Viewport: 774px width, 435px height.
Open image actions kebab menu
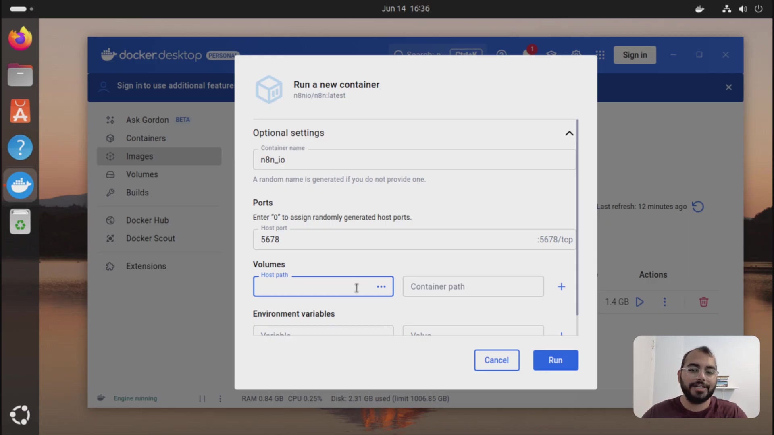coord(665,302)
